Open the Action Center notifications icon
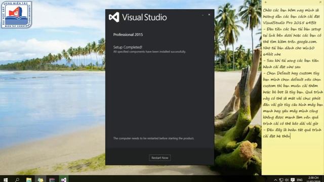 pos(293,180)
